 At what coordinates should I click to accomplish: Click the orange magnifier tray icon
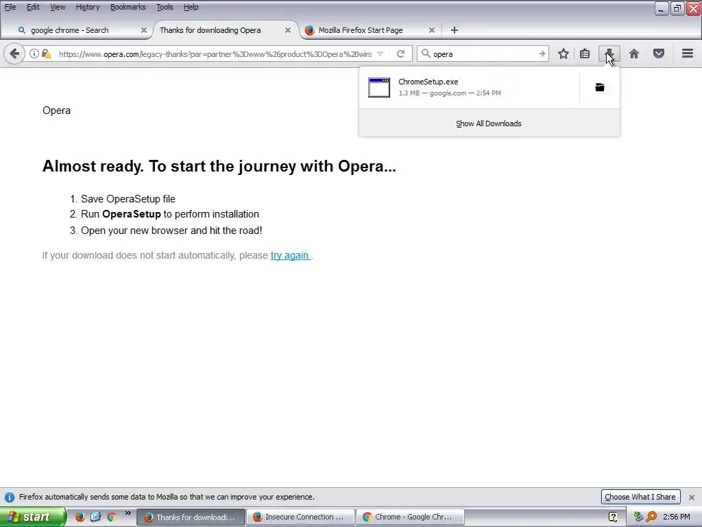tap(651, 517)
